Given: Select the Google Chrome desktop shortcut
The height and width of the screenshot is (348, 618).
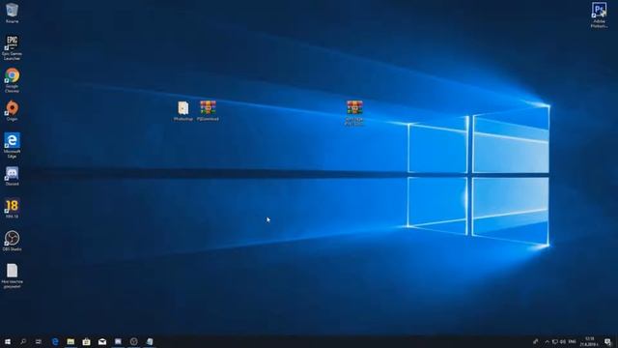Looking at the screenshot, I should pos(12,80).
